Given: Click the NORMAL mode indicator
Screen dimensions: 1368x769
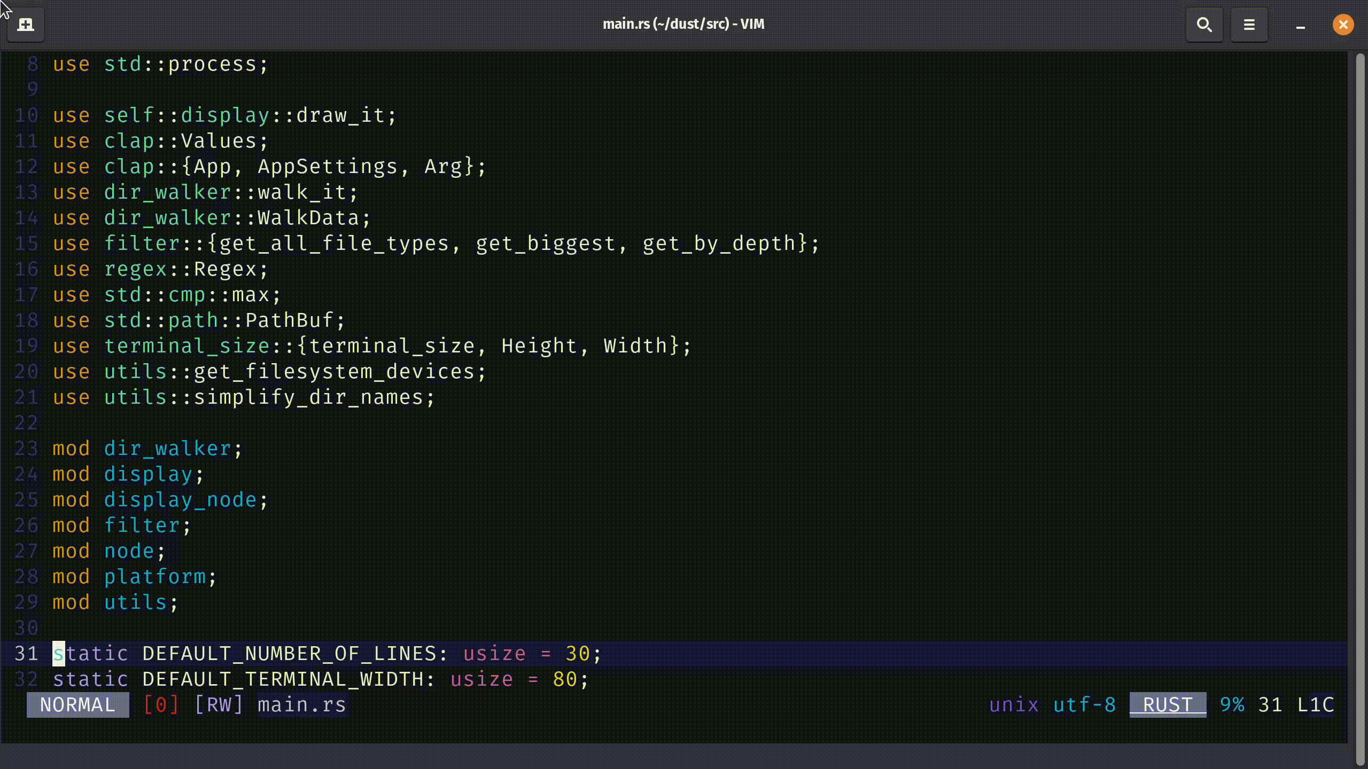Looking at the screenshot, I should tap(78, 704).
